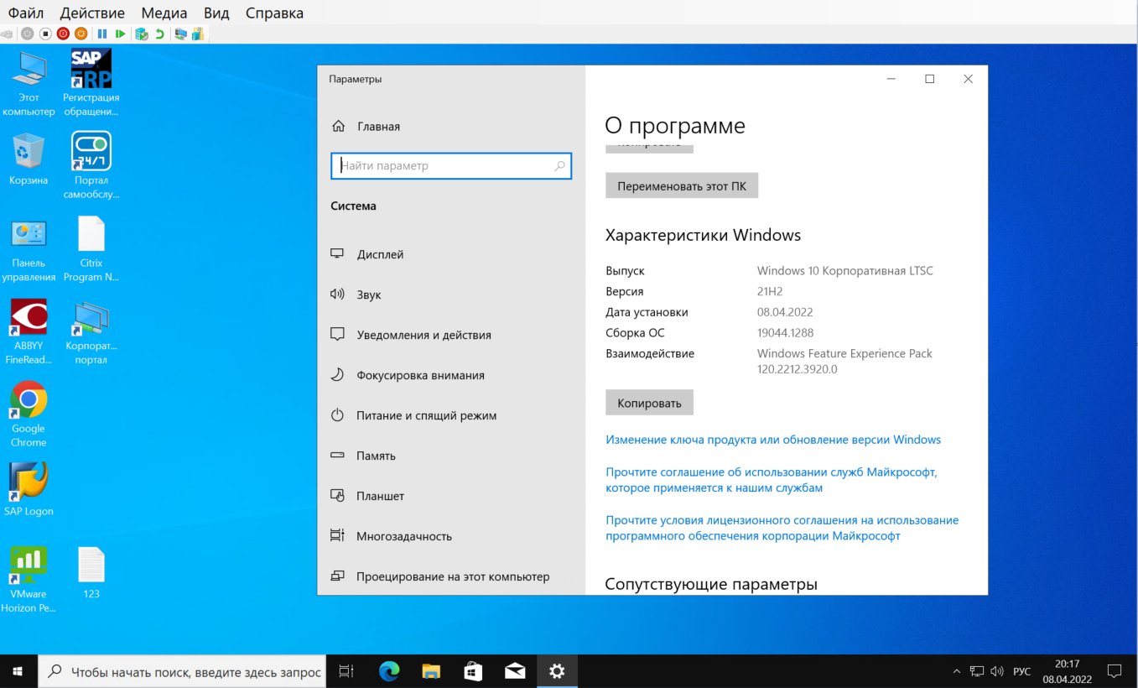The height and width of the screenshot is (688, 1138).
Task: Open the Действие menu
Action: tap(93, 13)
